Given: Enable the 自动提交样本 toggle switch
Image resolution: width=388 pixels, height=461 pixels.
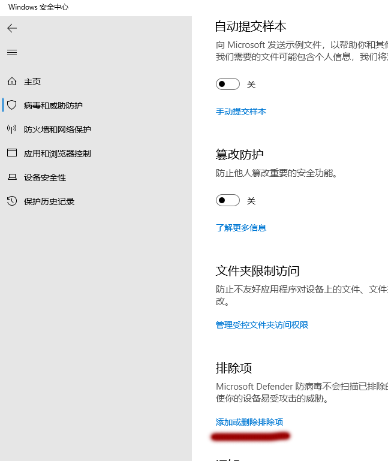Looking at the screenshot, I should click(228, 85).
